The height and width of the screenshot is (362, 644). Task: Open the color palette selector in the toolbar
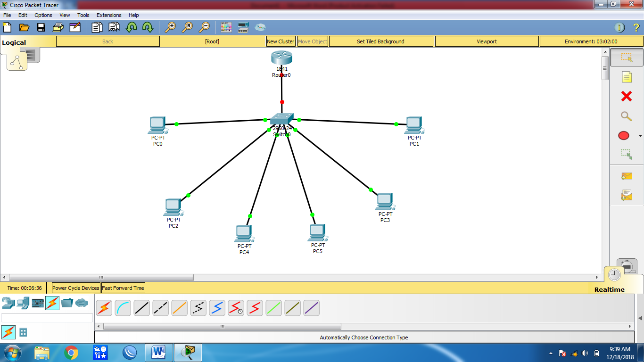pos(226,27)
